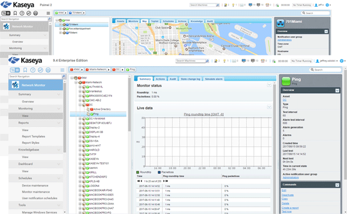Screen dimensions: 347x214
Task: Click the Delete command link
Action: coord(285,203)
